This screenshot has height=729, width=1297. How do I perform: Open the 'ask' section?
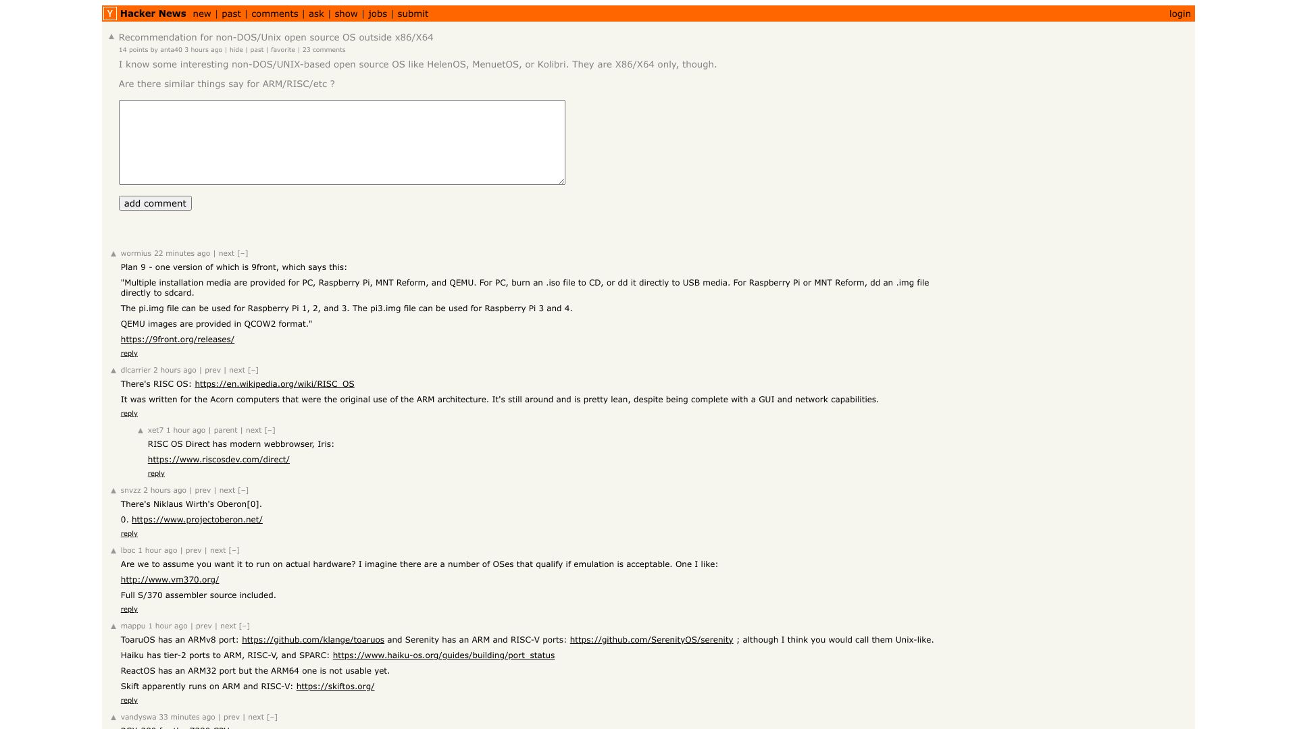(x=316, y=13)
